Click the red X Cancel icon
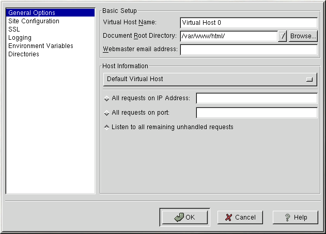Image resolution: width=326 pixels, height=234 pixels. click(x=228, y=217)
